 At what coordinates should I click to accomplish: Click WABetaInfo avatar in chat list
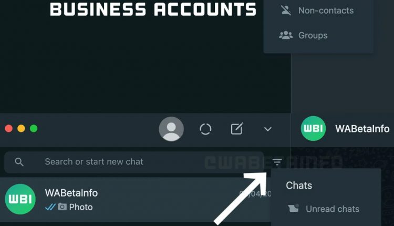click(x=20, y=199)
